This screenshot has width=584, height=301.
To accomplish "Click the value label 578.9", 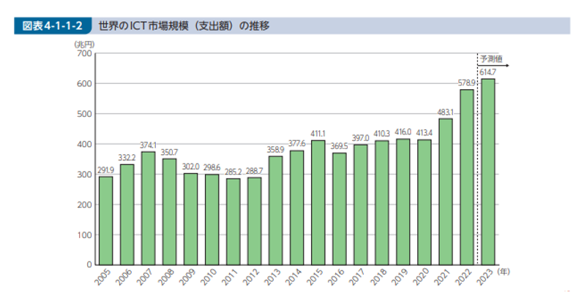I will 466,83.
